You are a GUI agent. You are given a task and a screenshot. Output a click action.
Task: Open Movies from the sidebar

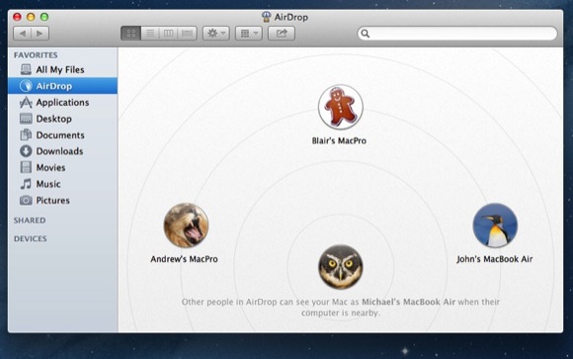pos(62,167)
